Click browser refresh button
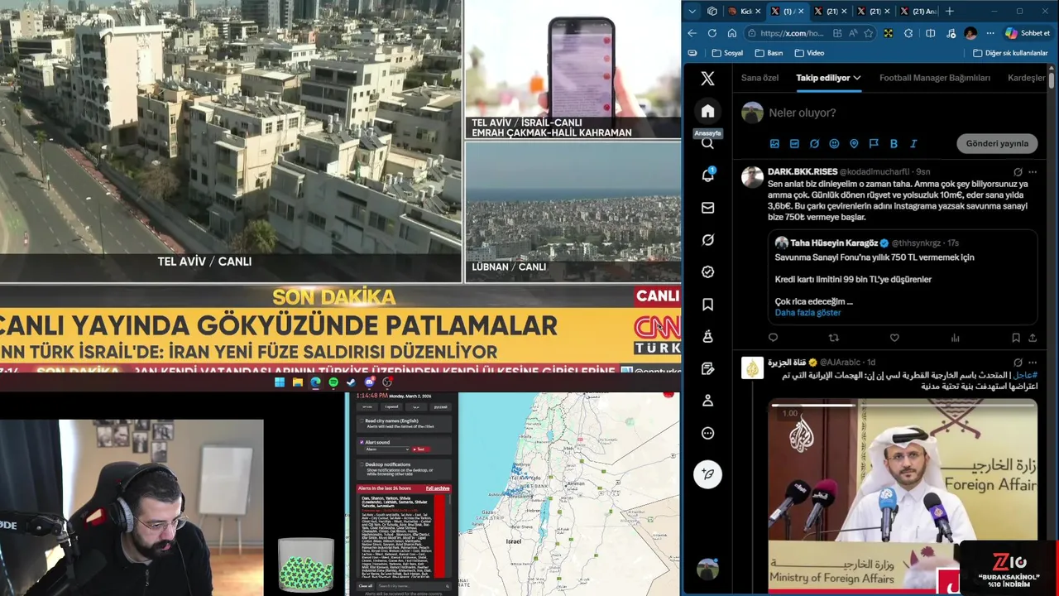This screenshot has height=596, width=1059. pyautogui.click(x=712, y=33)
